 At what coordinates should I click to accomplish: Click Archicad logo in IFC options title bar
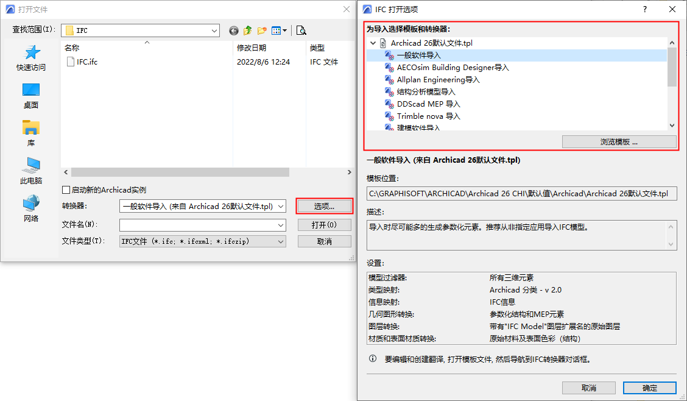click(368, 9)
